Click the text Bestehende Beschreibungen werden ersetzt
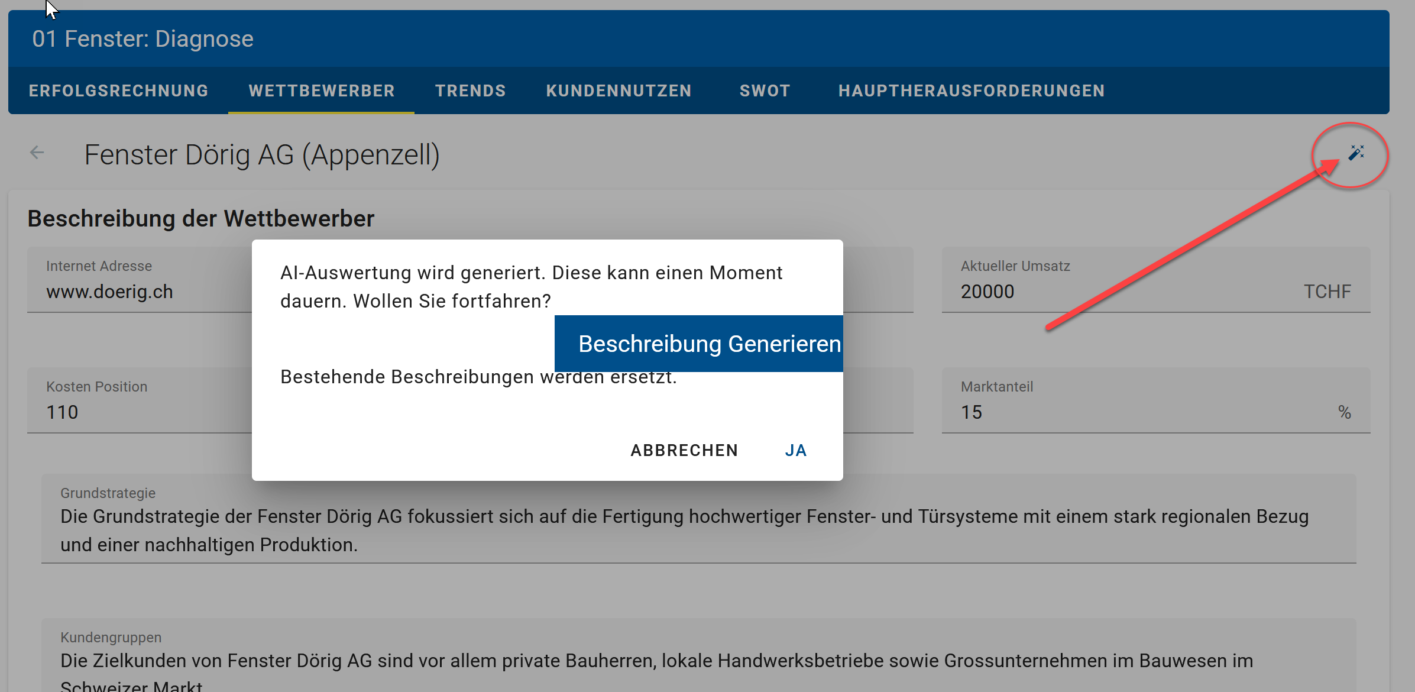1415x692 pixels. [478, 377]
